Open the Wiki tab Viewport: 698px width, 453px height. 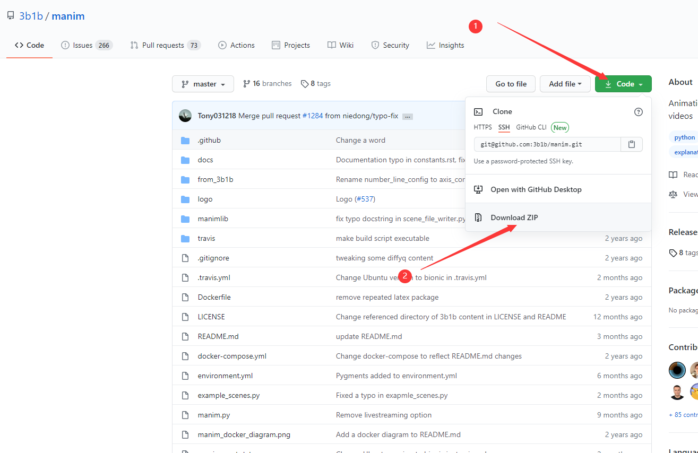click(x=340, y=45)
